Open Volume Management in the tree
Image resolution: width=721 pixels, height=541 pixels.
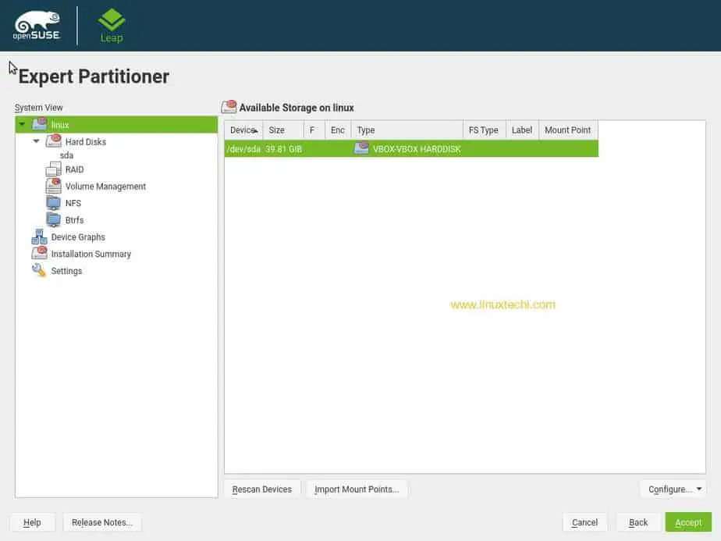click(x=105, y=187)
